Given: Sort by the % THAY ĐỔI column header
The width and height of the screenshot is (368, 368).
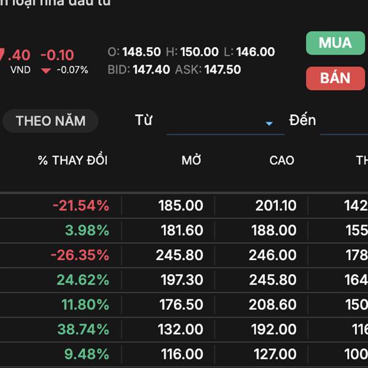Looking at the screenshot, I should coord(72,161).
